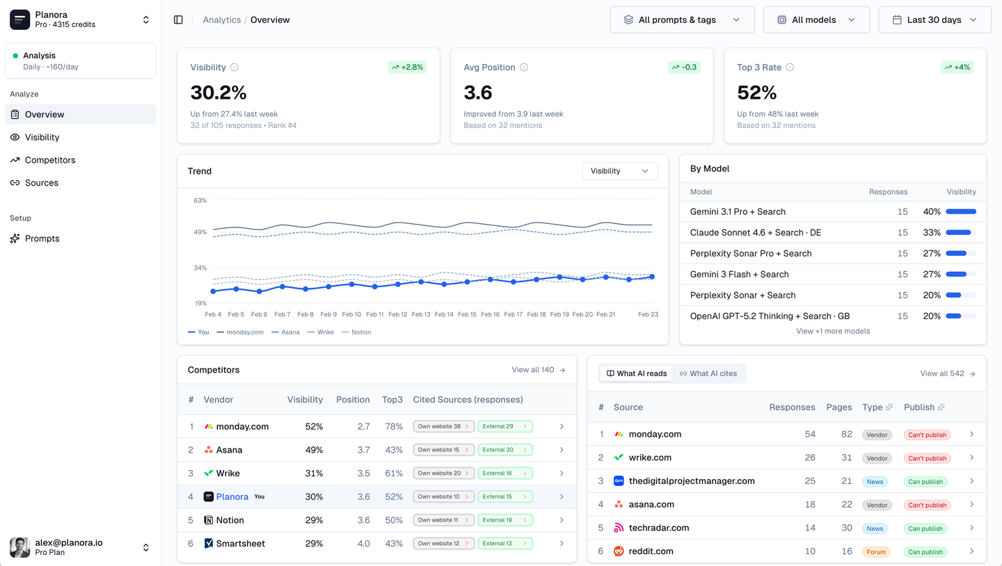Viewport: 1002px width, 566px height.
Task: Select the Prompts icon under Setup
Action: point(14,238)
